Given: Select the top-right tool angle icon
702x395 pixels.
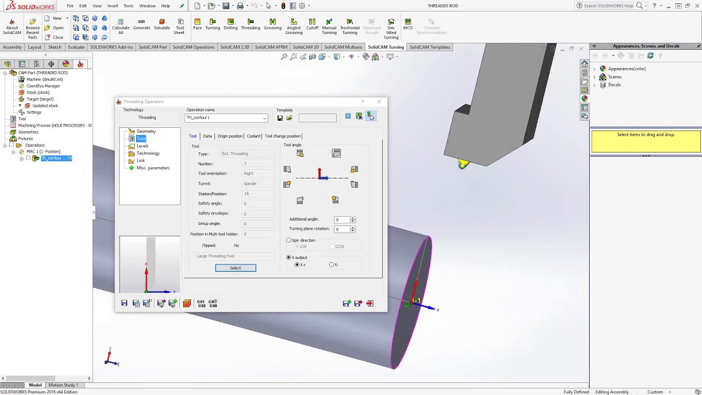Looking at the screenshot, I should (x=336, y=154).
